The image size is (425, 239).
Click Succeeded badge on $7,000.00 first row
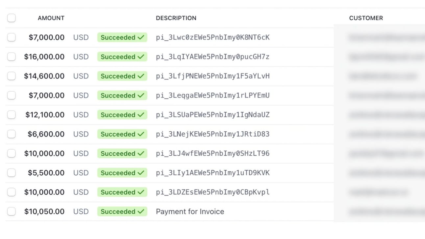pyautogui.click(x=122, y=37)
